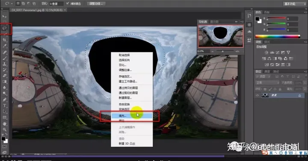Click the 调整边缘... refine edge button
This screenshot has width=308, height=161.
point(96,4)
